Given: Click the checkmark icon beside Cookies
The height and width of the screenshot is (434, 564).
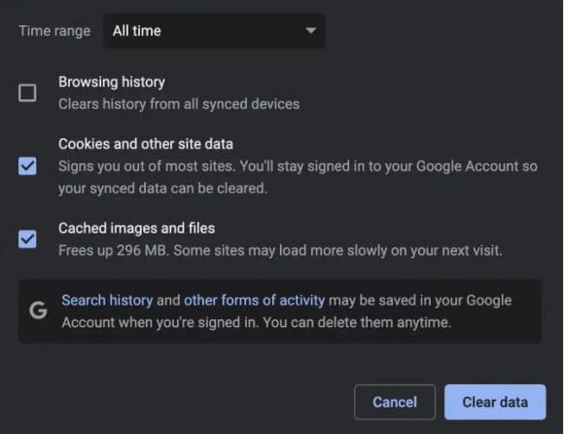Looking at the screenshot, I should pyautogui.click(x=27, y=165).
